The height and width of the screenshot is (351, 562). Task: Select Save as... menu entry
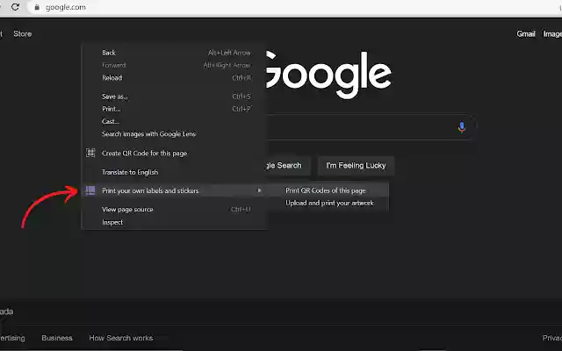175,97
